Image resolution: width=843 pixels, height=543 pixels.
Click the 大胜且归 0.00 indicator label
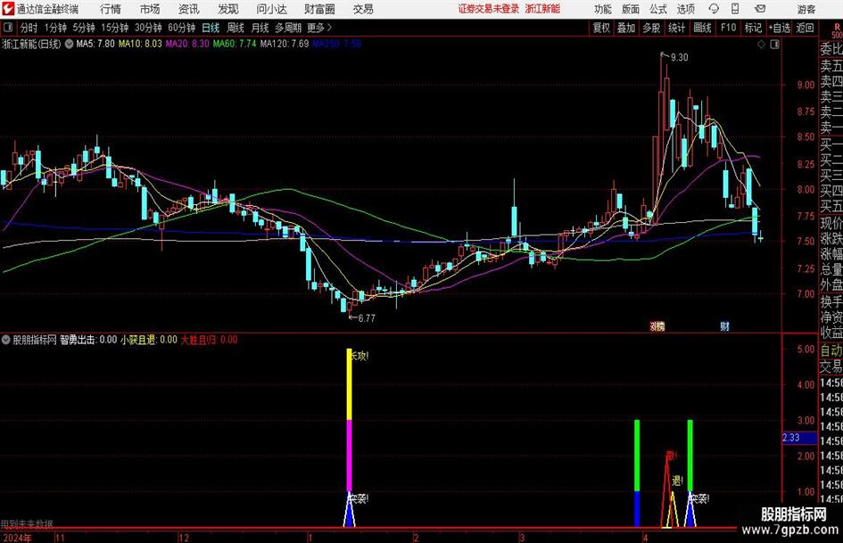[209, 339]
